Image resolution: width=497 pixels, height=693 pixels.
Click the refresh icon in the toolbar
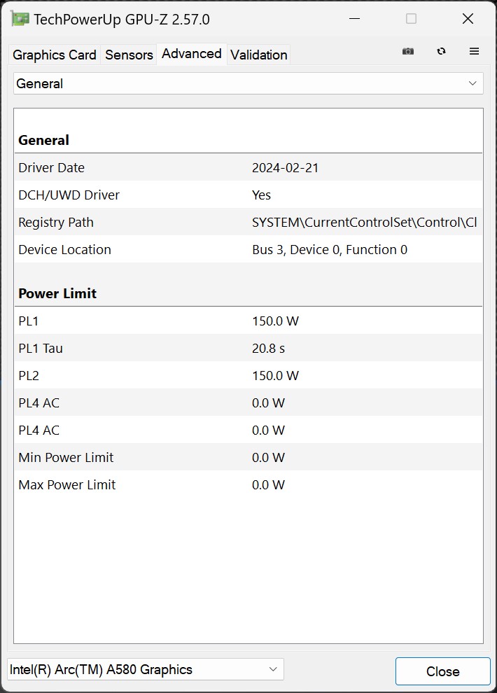click(441, 51)
